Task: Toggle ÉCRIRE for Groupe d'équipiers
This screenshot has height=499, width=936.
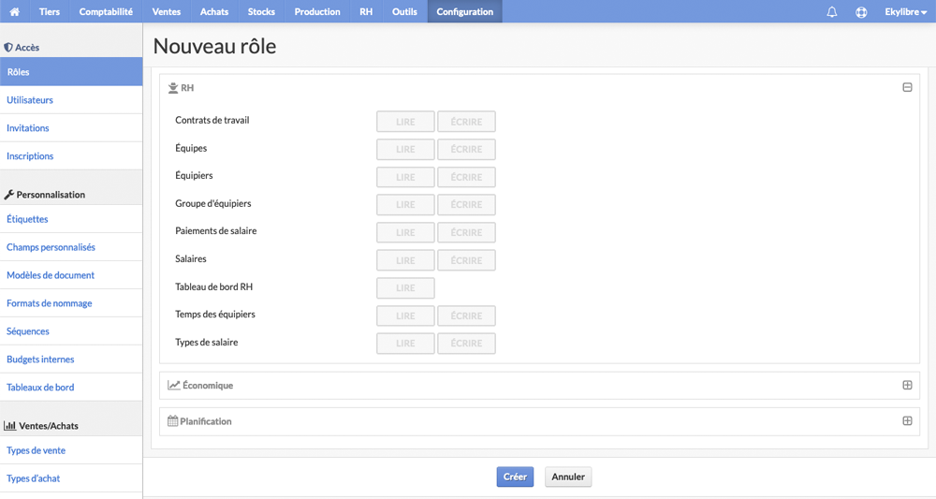Action: 466,205
